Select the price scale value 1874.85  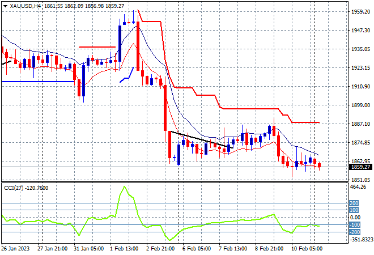point(361,143)
